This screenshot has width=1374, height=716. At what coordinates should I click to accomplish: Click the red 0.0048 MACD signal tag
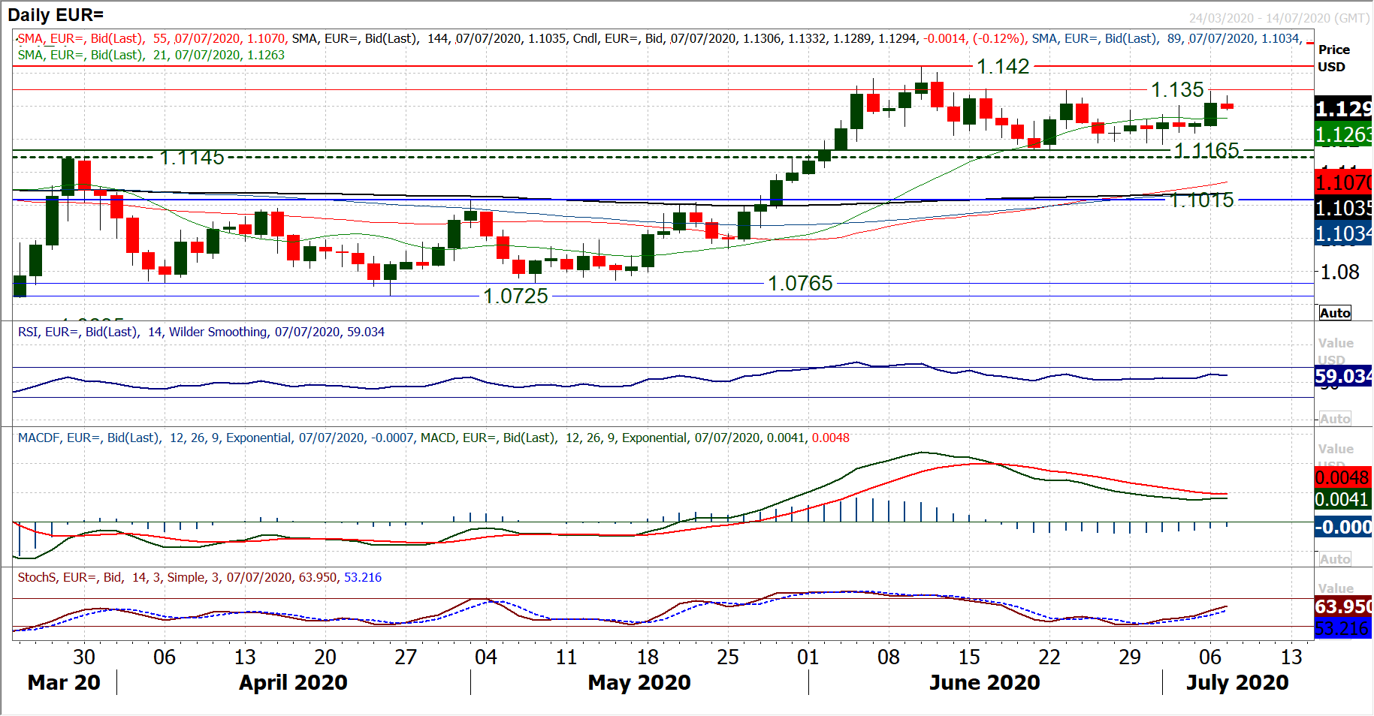tap(1342, 477)
